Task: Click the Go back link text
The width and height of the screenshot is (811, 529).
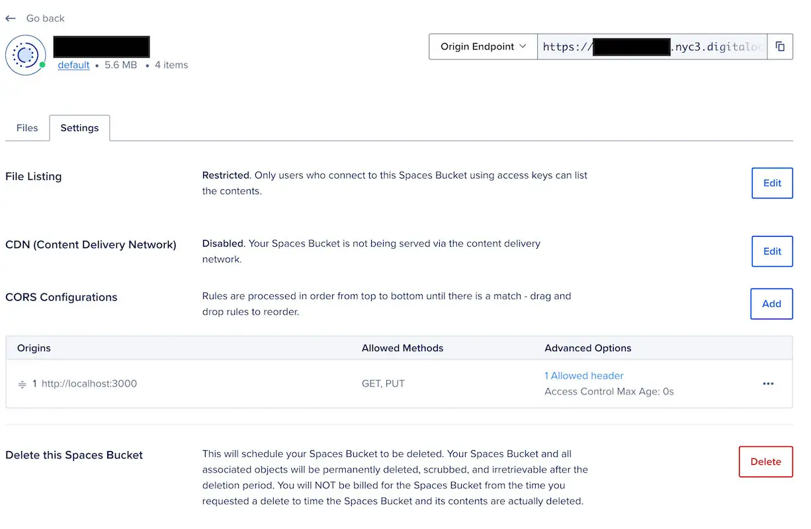Action: click(45, 19)
